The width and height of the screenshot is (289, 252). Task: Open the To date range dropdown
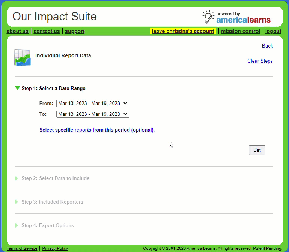[x=92, y=114]
